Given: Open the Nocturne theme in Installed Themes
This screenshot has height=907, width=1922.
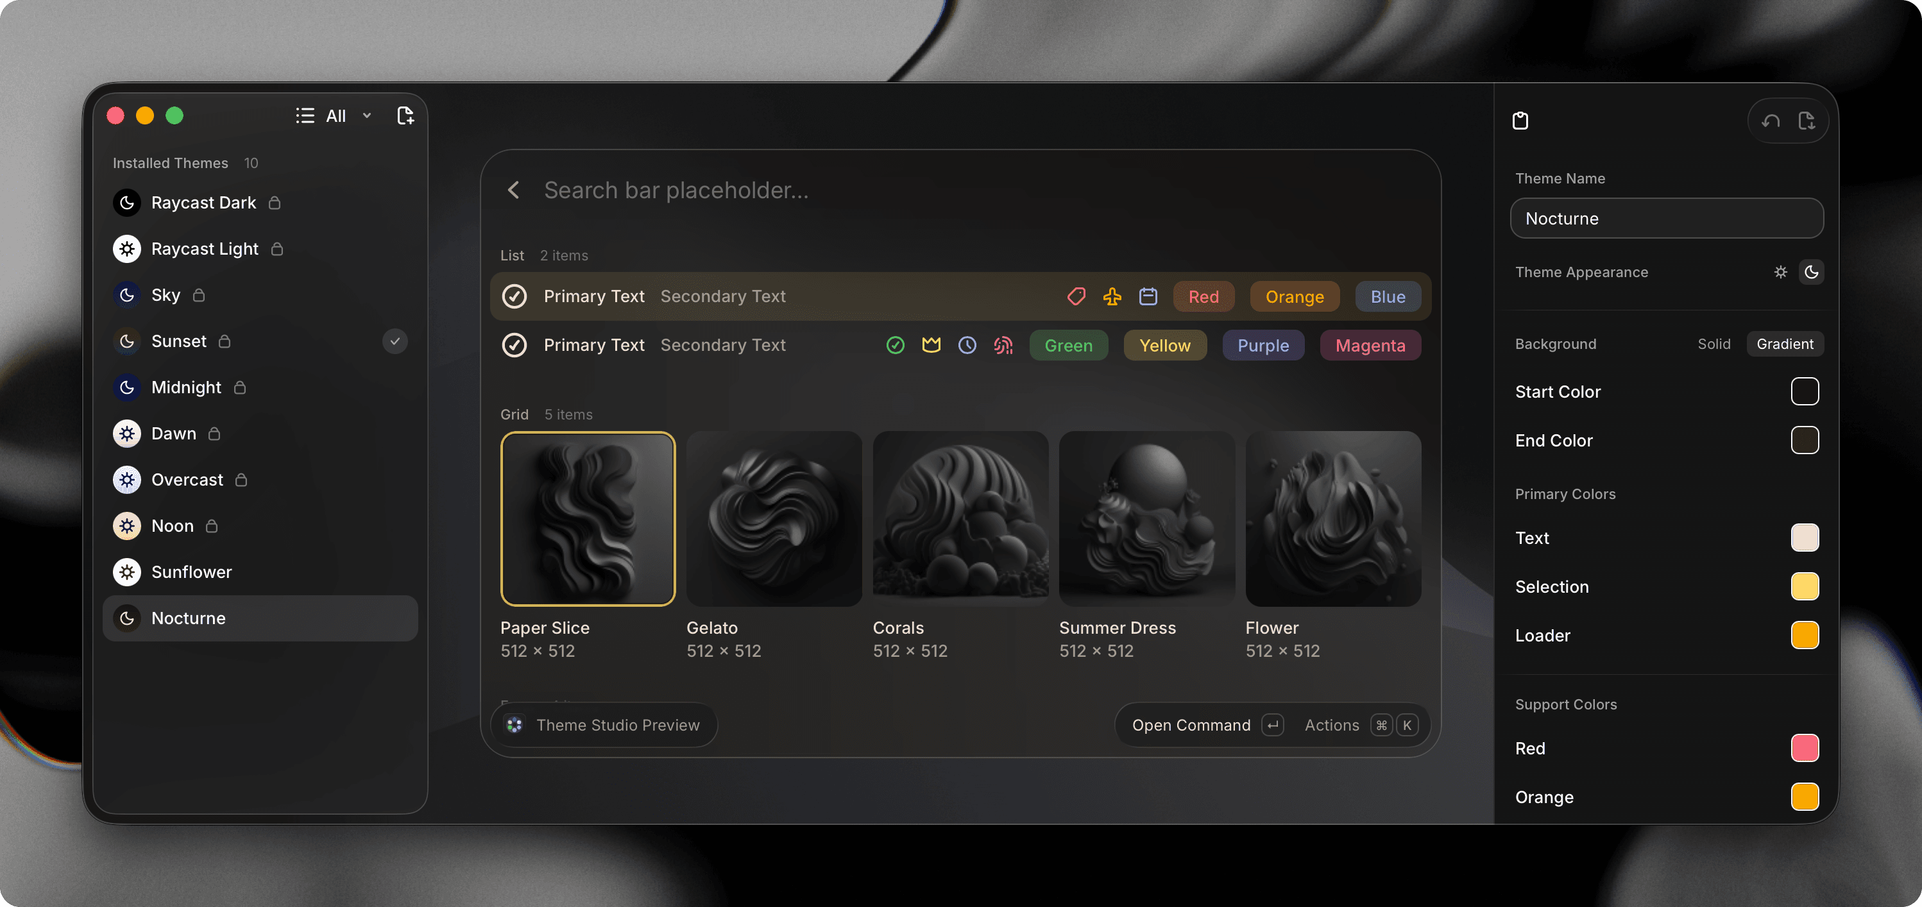Looking at the screenshot, I should tap(188, 618).
